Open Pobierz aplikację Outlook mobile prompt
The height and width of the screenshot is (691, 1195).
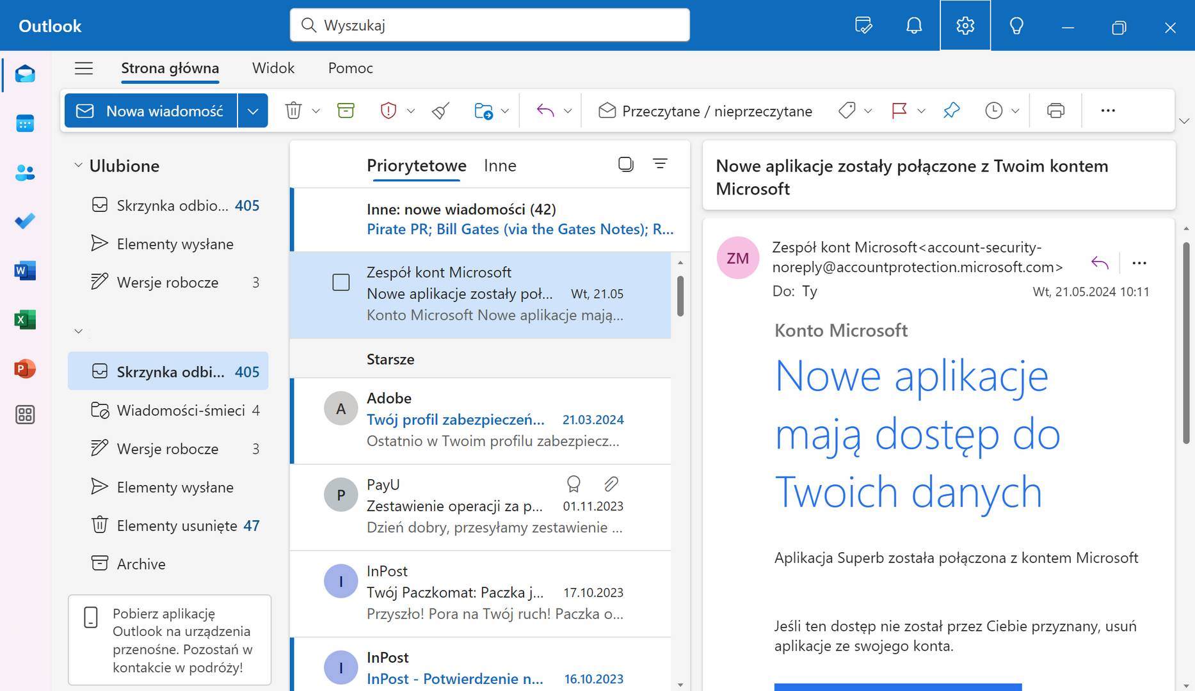pos(170,640)
